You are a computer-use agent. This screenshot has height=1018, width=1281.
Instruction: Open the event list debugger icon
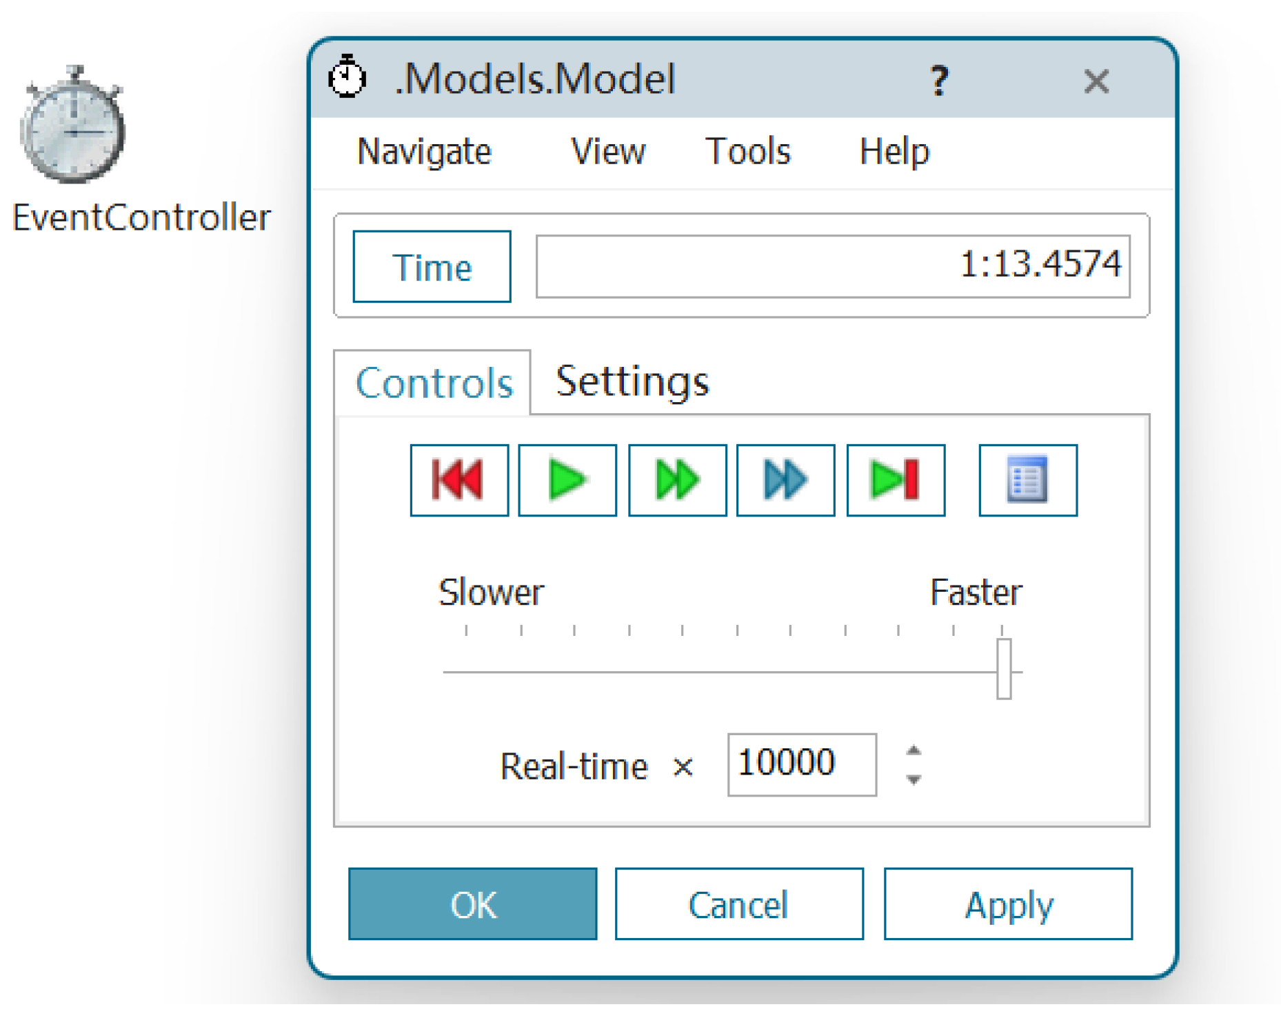[1027, 480]
